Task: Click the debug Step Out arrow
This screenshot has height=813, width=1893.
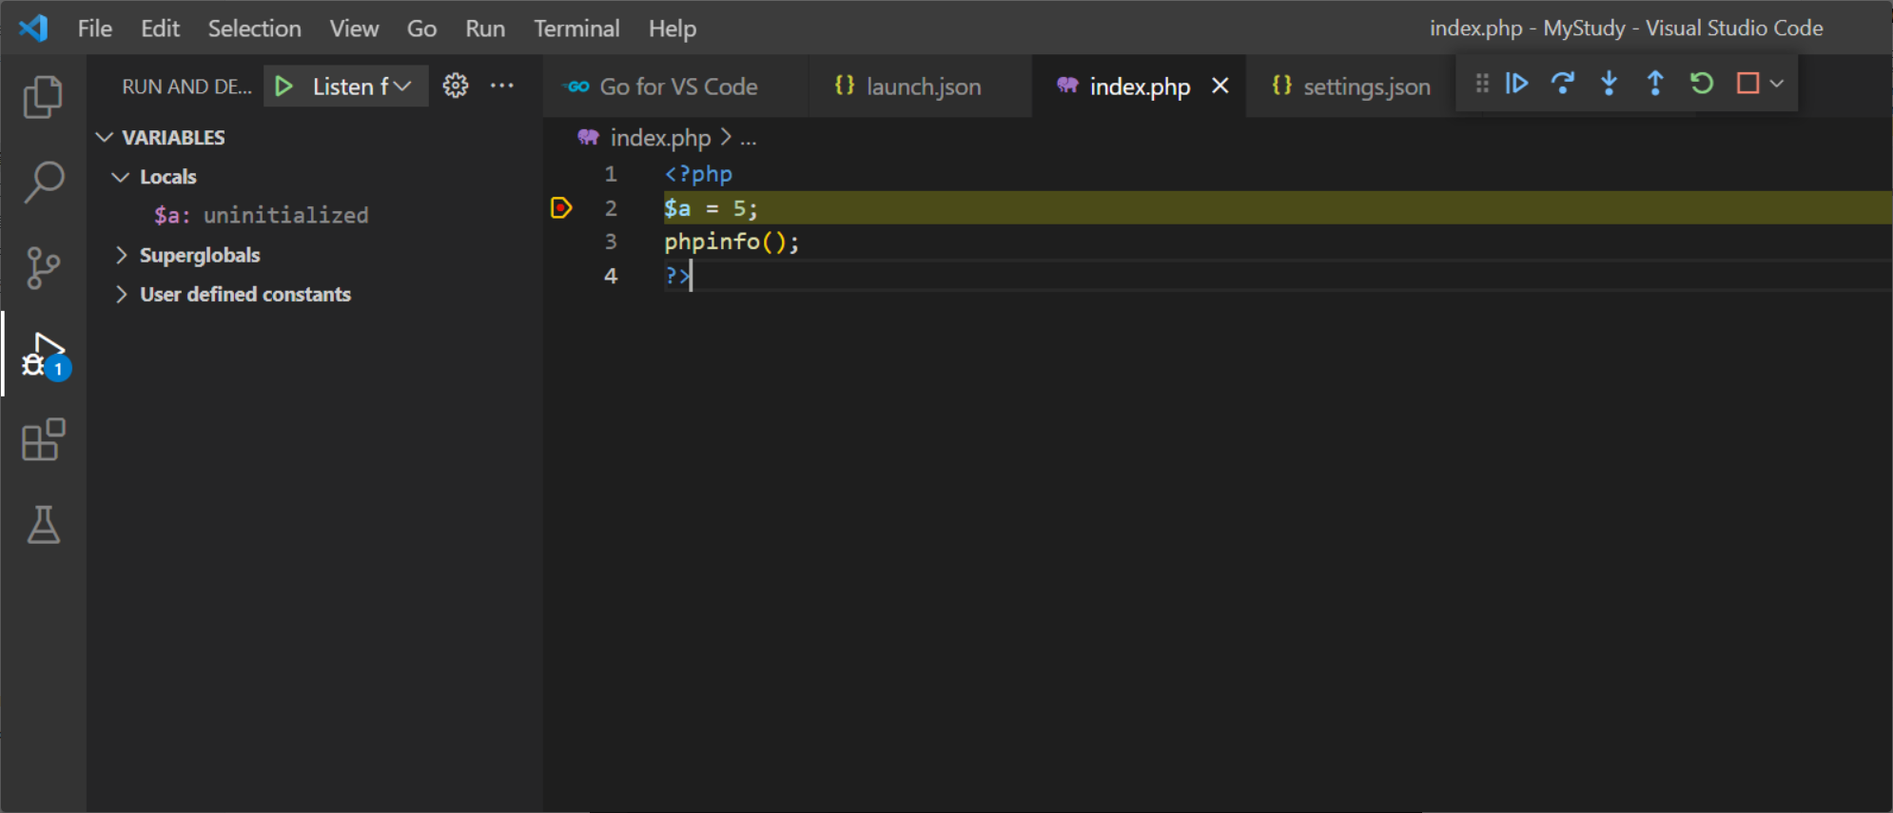Action: pos(1655,84)
